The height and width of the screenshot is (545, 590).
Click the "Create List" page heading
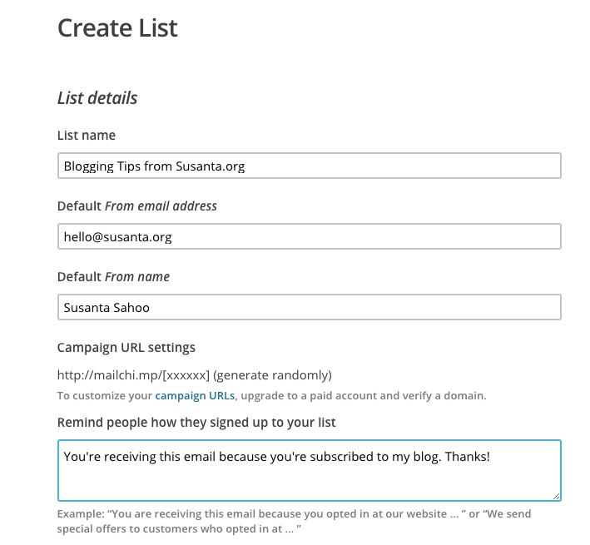pyautogui.click(x=117, y=28)
